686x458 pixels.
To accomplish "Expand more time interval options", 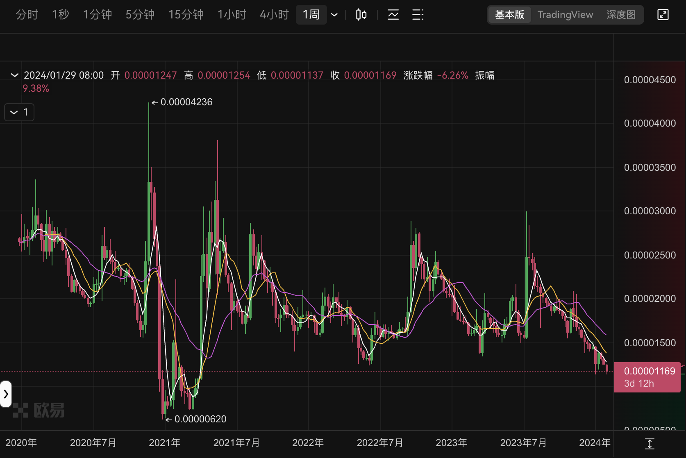I will point(334,15).
